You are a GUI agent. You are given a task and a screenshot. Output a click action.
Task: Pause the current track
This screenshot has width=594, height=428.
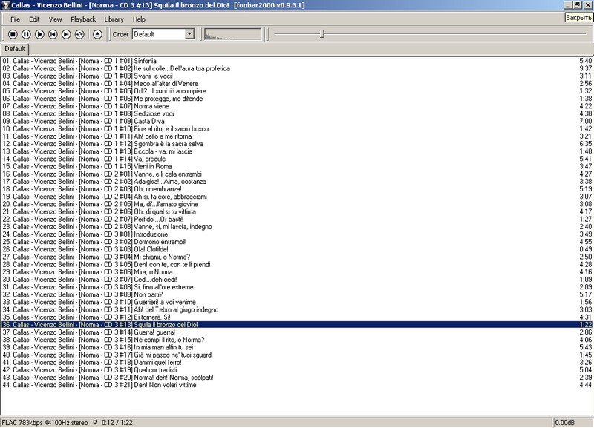click(26, 34)
